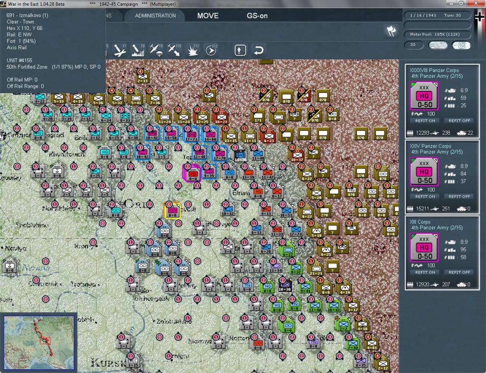Click the 691 - Izmalkovo hex title
486x373 pixels.
27,15
